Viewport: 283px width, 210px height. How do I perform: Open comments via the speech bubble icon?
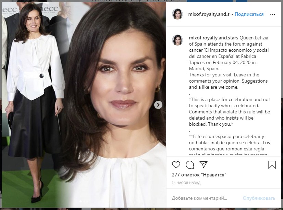(190, 165)
